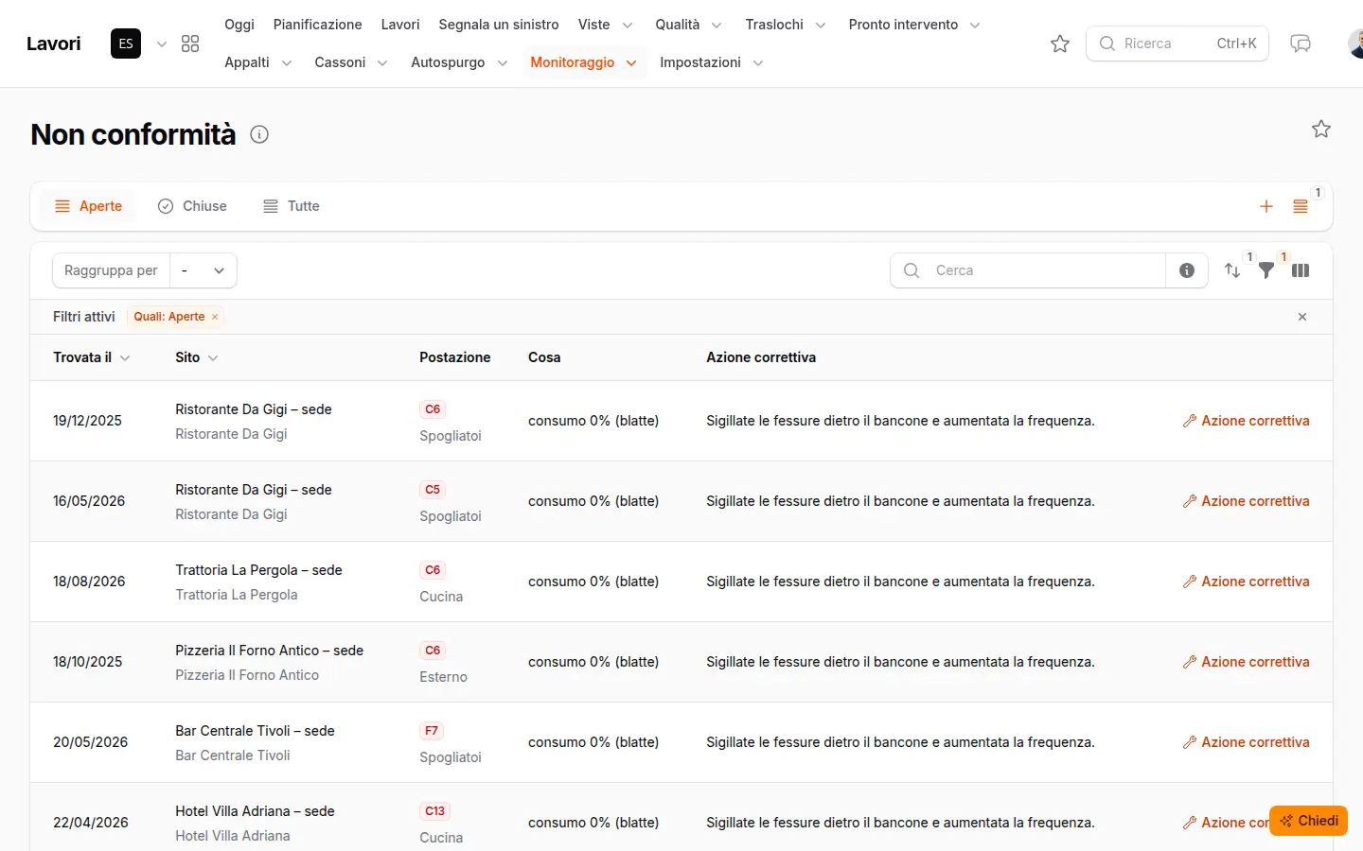Expand the Monitoraggio menu
1363x851 pixels.
tap(584, 62)
